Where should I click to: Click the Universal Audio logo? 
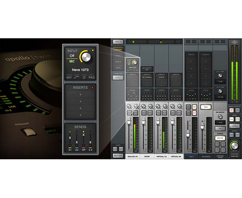pos(235,42)
